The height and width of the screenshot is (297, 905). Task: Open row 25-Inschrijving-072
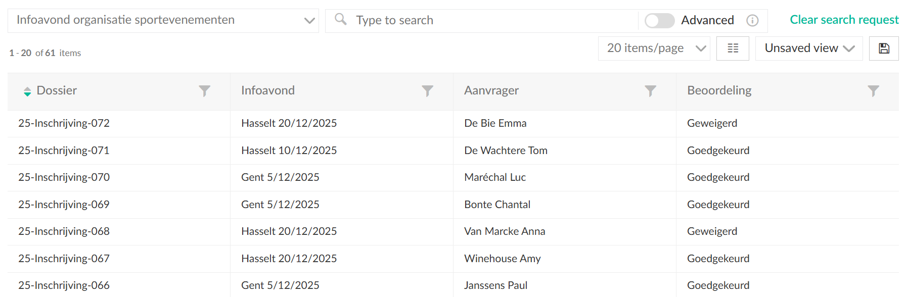click(x=64, y=123)
